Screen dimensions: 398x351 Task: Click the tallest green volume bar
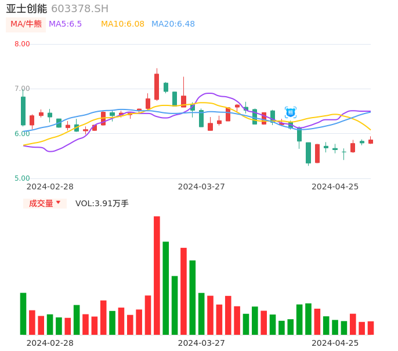pos(166,288)
